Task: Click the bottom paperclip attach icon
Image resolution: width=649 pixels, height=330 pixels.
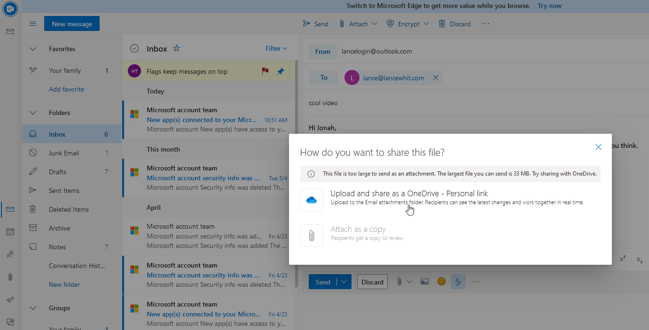Action: pyautogui.click(x=399, y=282)
